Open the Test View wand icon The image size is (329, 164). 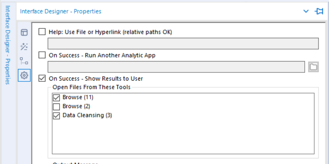(x=24, y=47)
